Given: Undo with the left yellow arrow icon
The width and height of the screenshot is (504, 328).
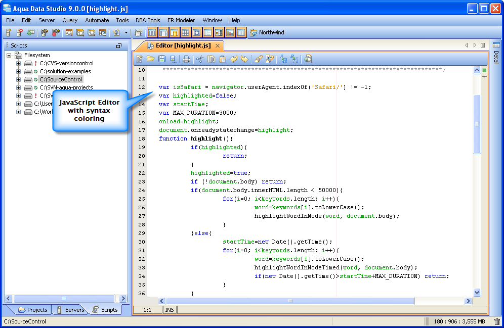Looking at the screenshot, I should (x=234, y=59).
